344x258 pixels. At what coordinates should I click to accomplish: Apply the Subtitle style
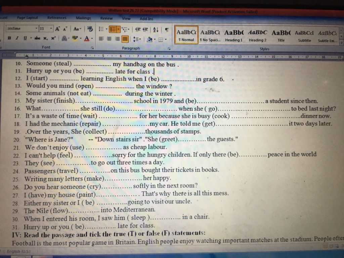[304, 36]
